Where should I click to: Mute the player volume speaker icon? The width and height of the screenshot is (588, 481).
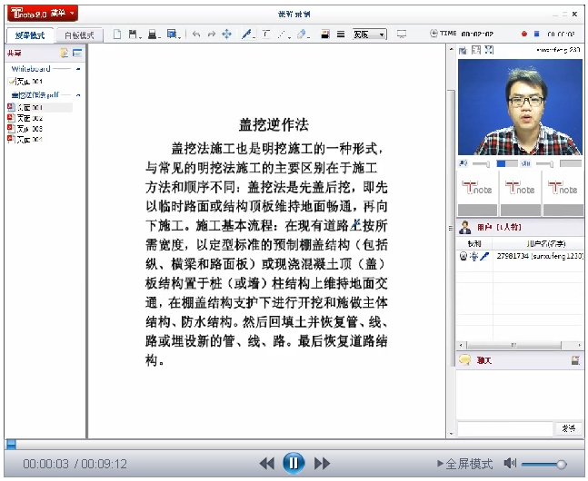pyautogui.click(x=510, y=464)
